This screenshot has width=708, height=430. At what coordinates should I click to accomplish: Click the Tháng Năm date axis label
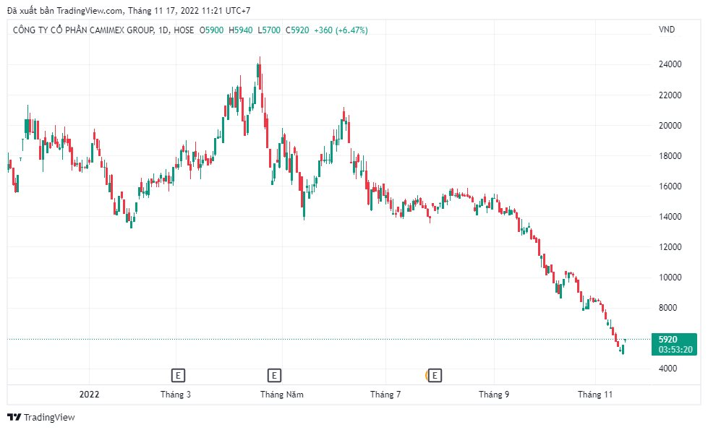[282, 395]
